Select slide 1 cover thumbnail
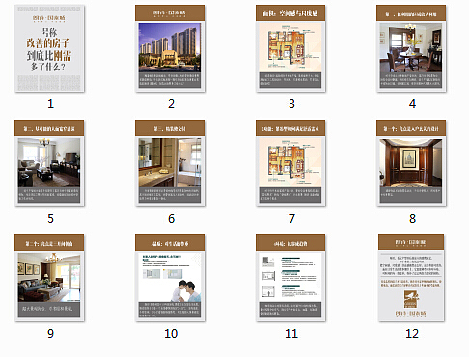The width and height of the screenshot is (469, 357). point(49,48)
